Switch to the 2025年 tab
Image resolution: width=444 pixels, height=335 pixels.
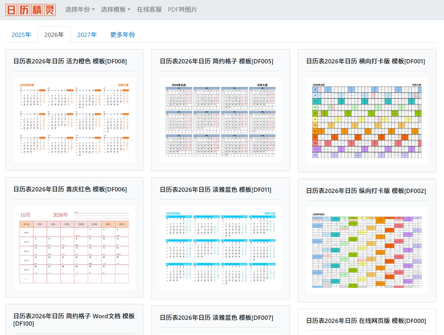21,35
